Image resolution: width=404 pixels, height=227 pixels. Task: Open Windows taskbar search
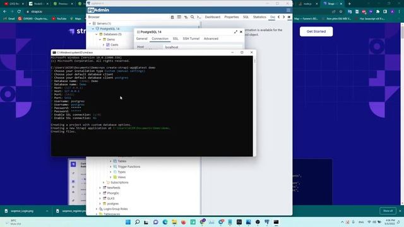pos(137,222)
